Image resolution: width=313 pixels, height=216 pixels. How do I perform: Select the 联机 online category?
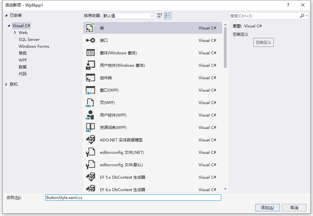(x=14, y=84)
